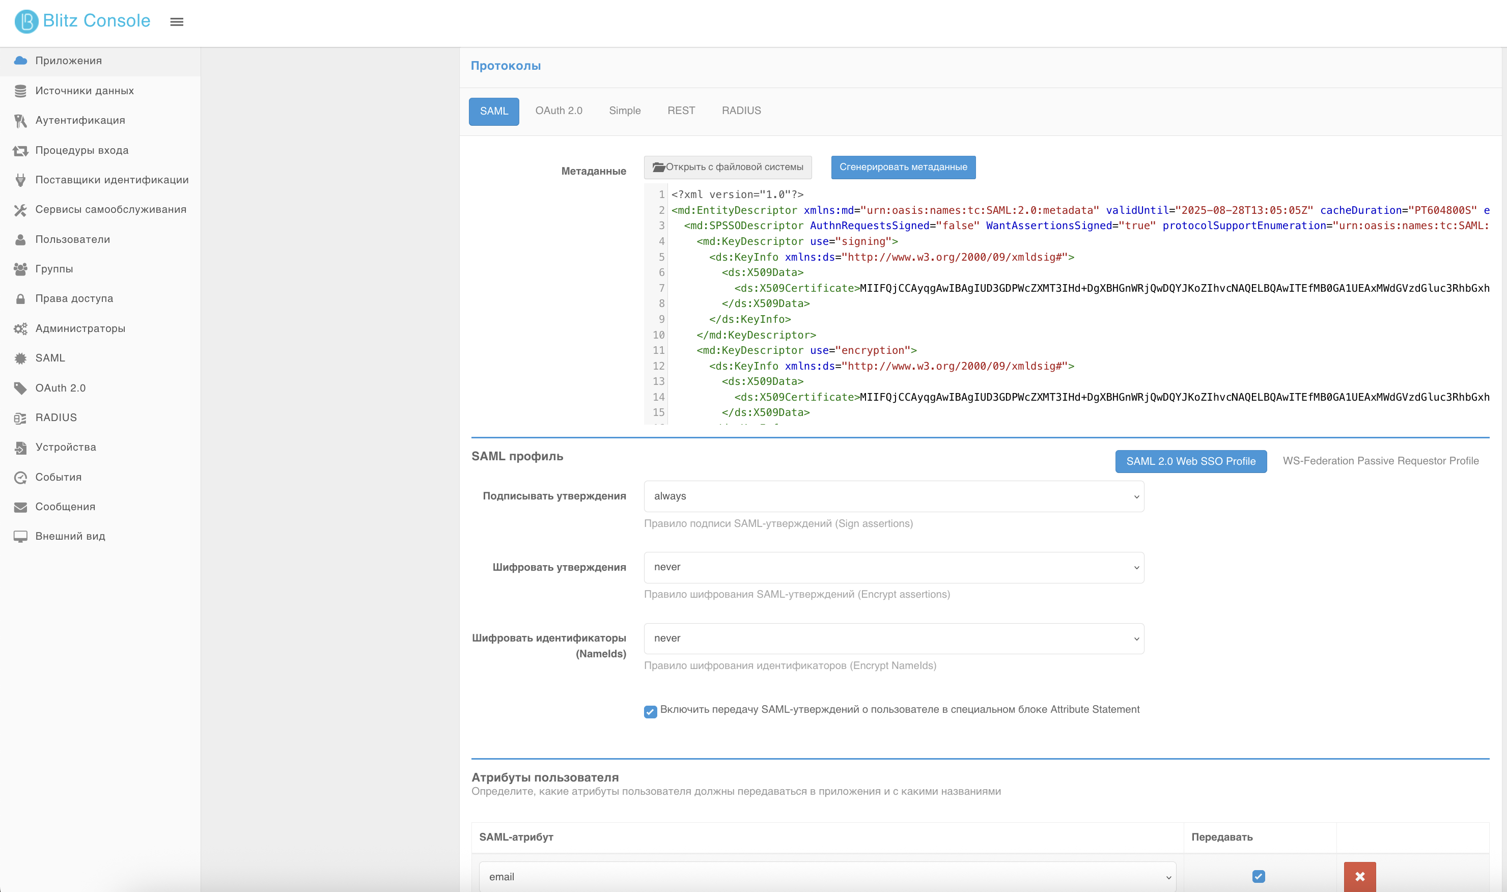Click the Процедуры входа arrows icon
Image resolution: width=1507 pixels, height=892 pixels.
20,150
